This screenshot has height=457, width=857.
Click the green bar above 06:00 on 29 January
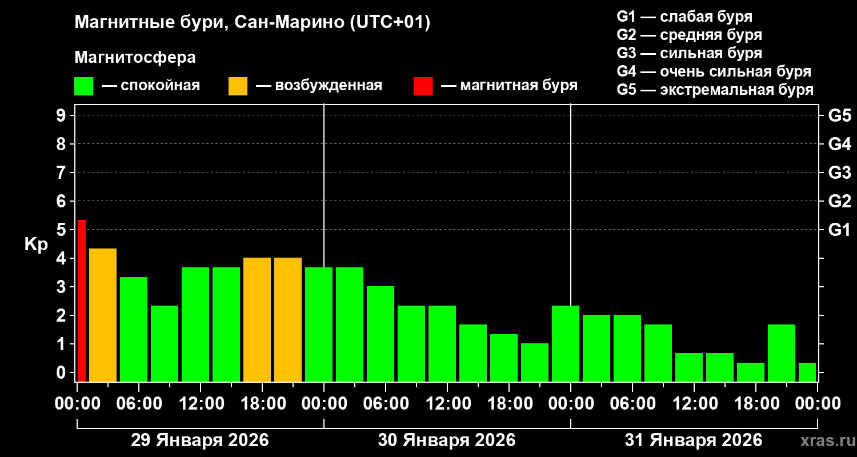pyautogui.click(x=134, y=329)
